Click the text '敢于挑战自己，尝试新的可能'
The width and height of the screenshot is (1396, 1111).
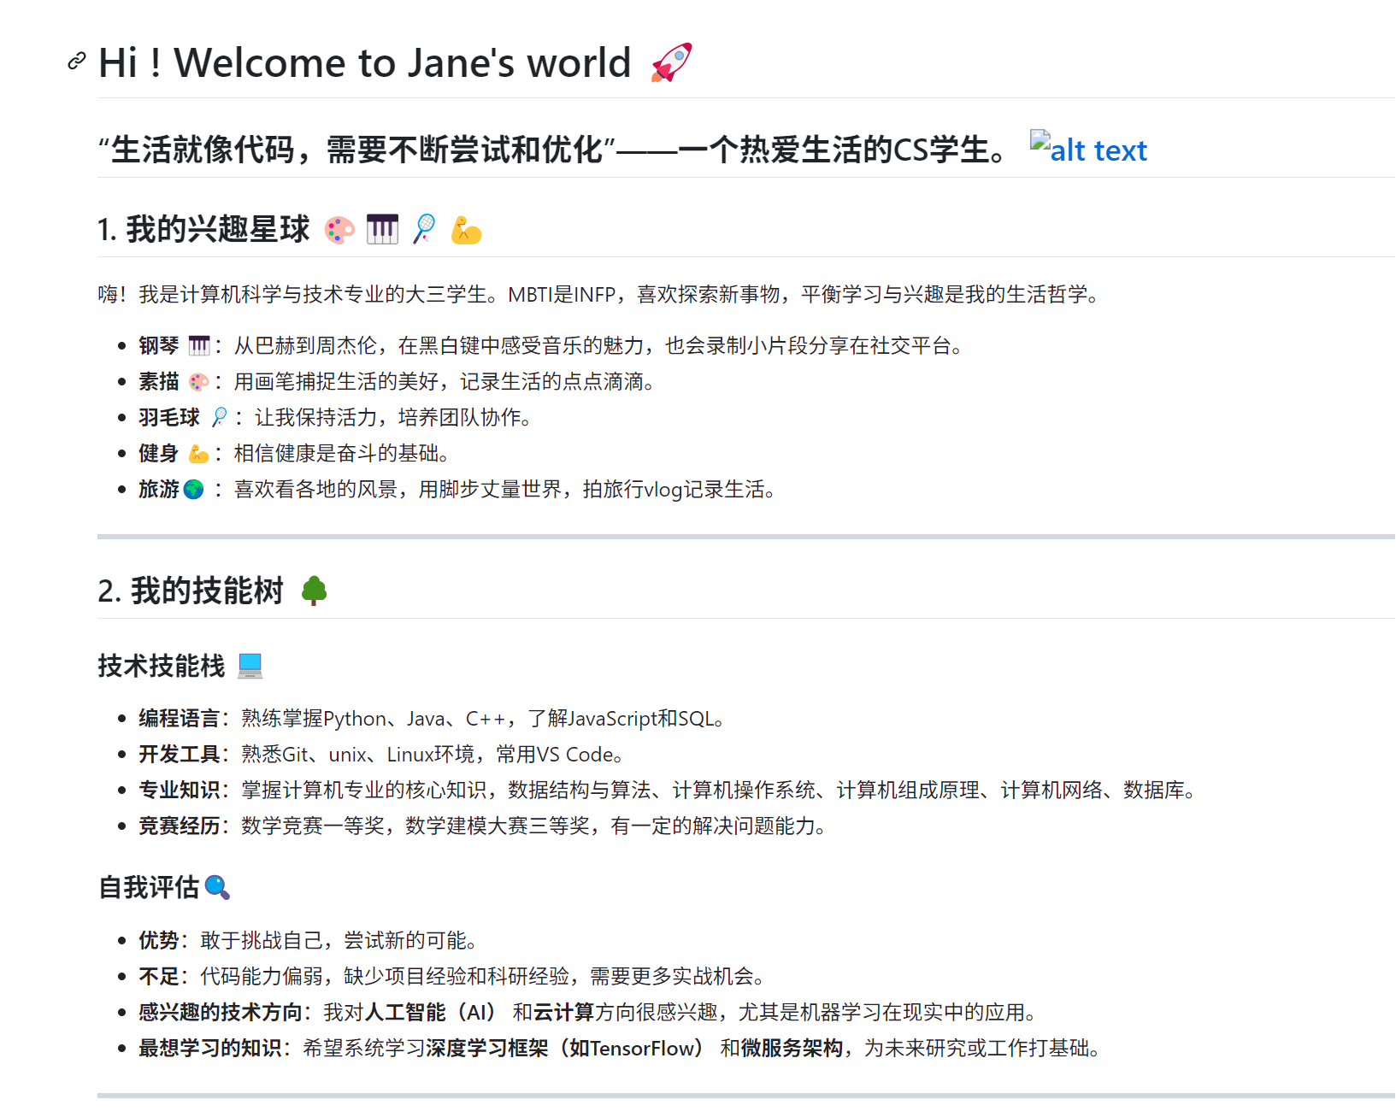pyautogui.click(x=333, y=940)
